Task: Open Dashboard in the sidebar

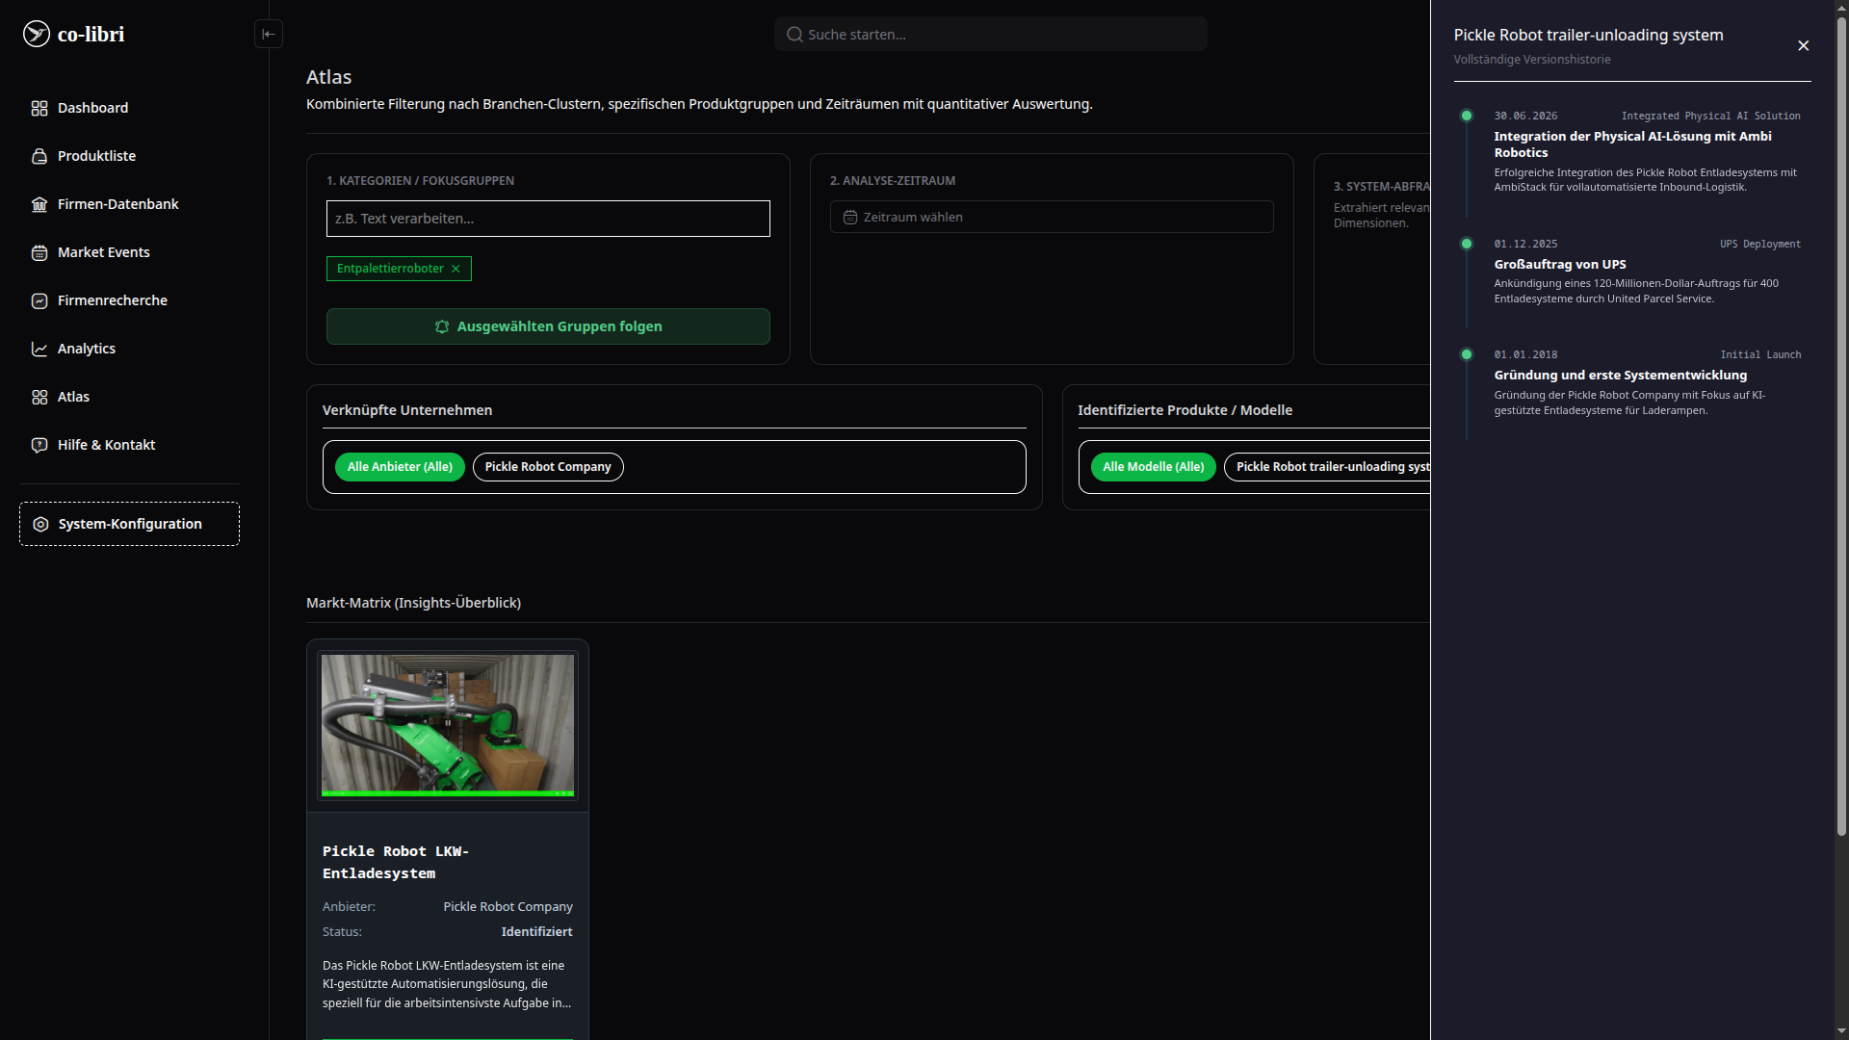Action: [x=129, y=108]
